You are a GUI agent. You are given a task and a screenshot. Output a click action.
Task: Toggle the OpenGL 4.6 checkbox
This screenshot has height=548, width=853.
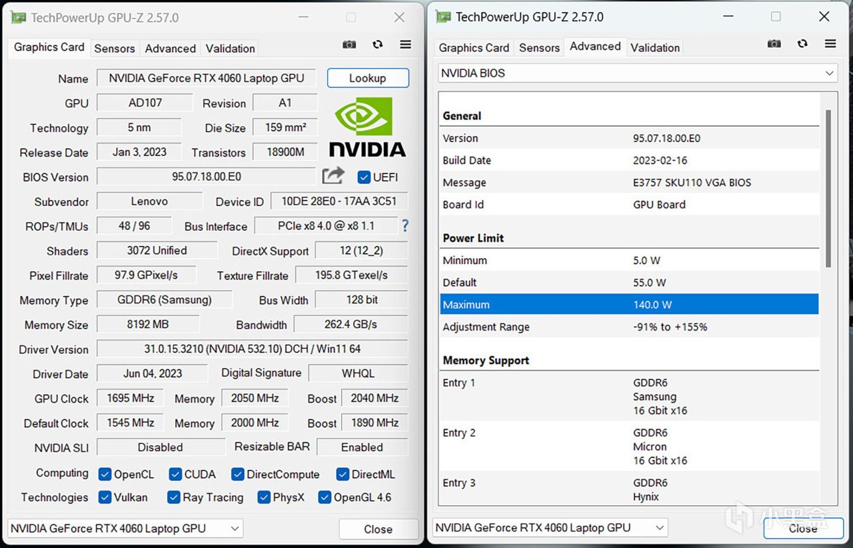point(325,497)
